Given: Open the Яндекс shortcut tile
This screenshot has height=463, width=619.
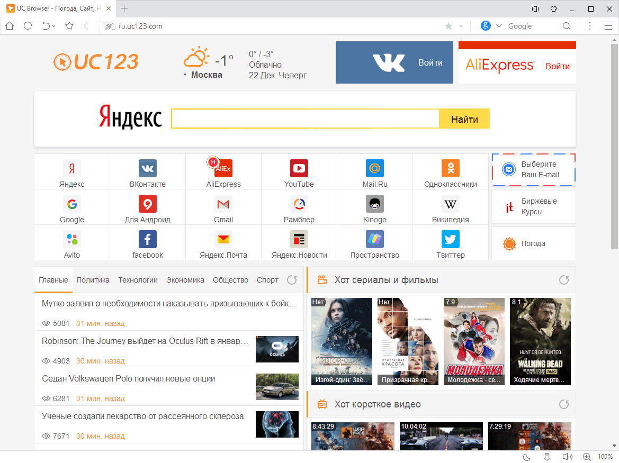Looking at the screenshot, I should pyautogui.click(x=72, y=172).
